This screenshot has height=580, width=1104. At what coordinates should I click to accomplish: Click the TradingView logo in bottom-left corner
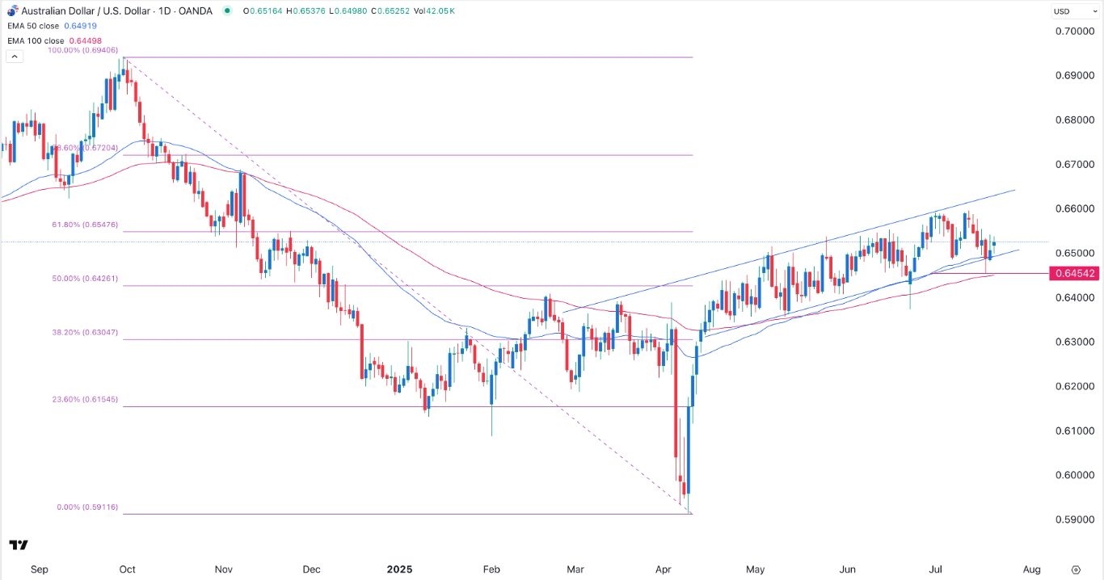coord(19,545)
